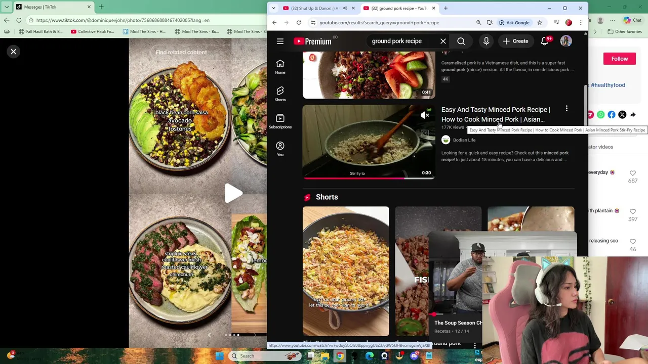Open more TikTok share options arrow

633,115
